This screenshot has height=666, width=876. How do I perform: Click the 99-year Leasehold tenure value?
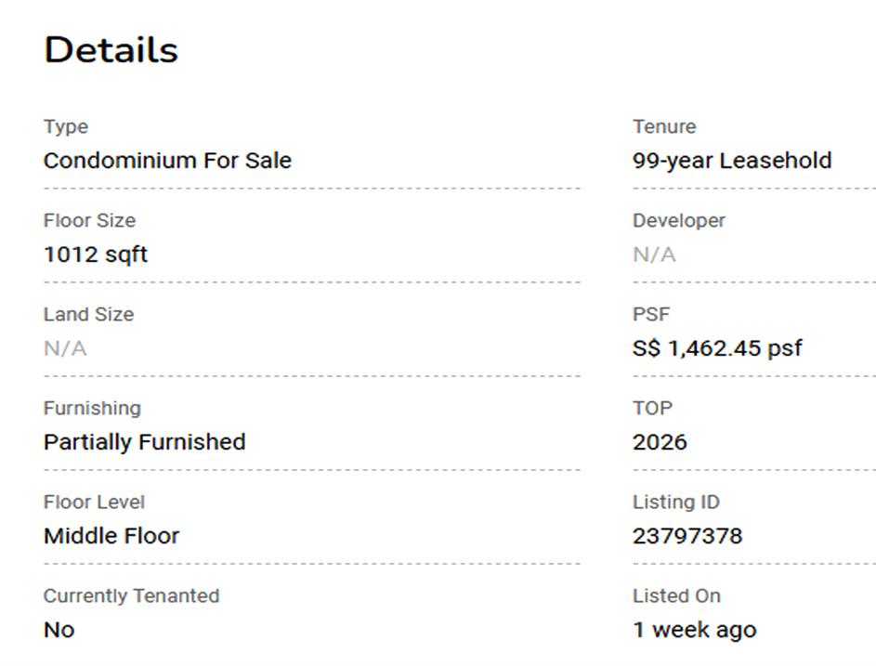(x=732, y=161)
